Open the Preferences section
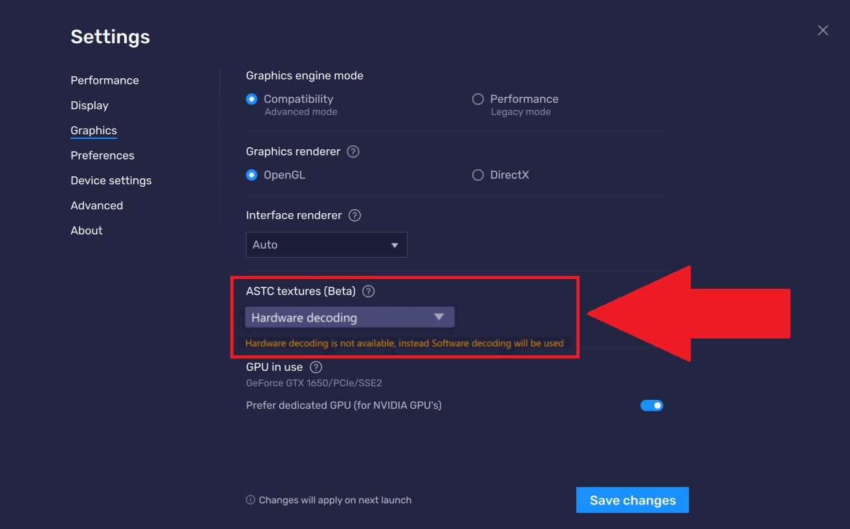 tap(102, 155)
